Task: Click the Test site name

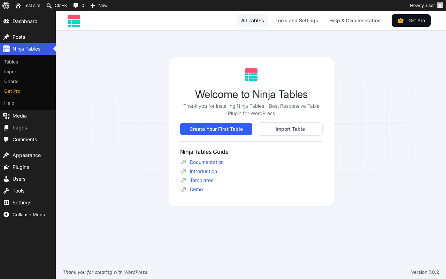Action: [x=32, y=6]
